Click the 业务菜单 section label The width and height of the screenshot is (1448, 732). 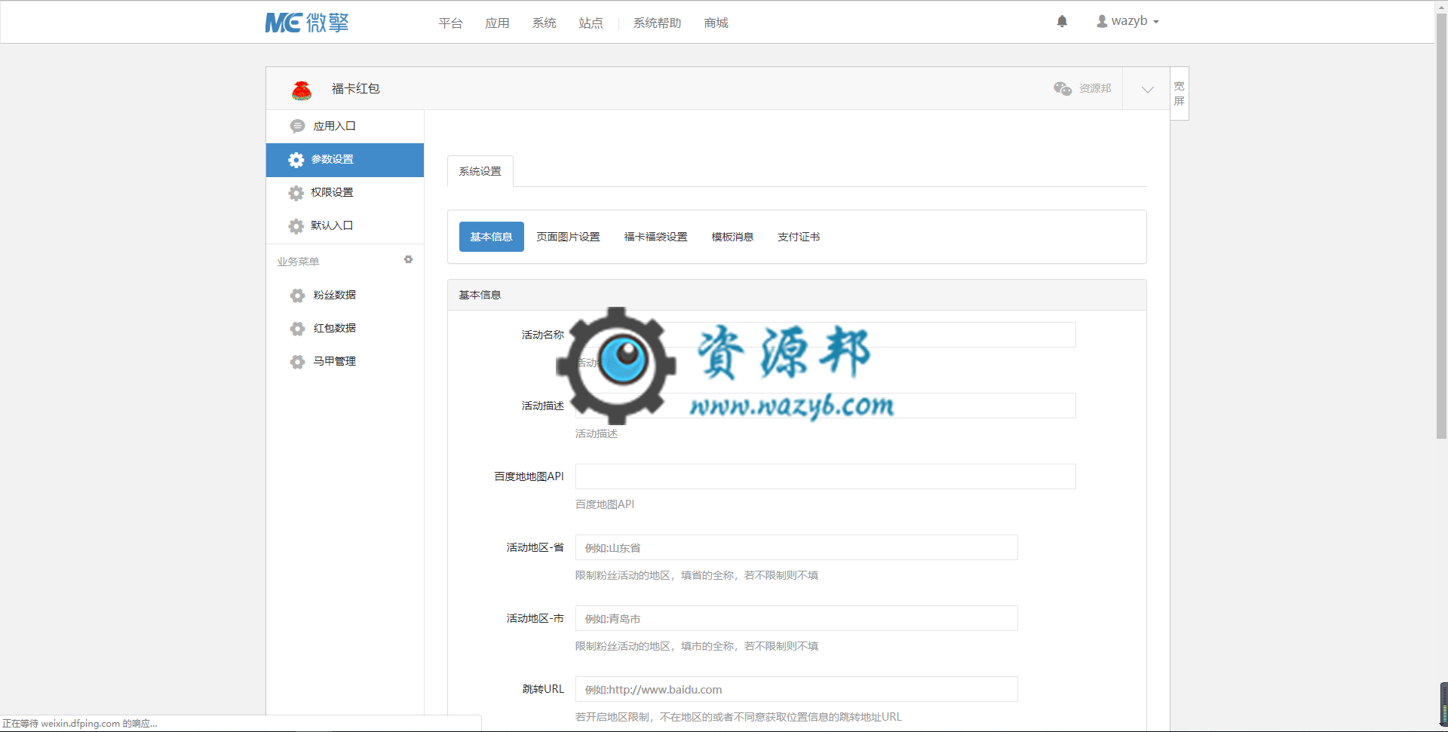click(x=298, y=262)
